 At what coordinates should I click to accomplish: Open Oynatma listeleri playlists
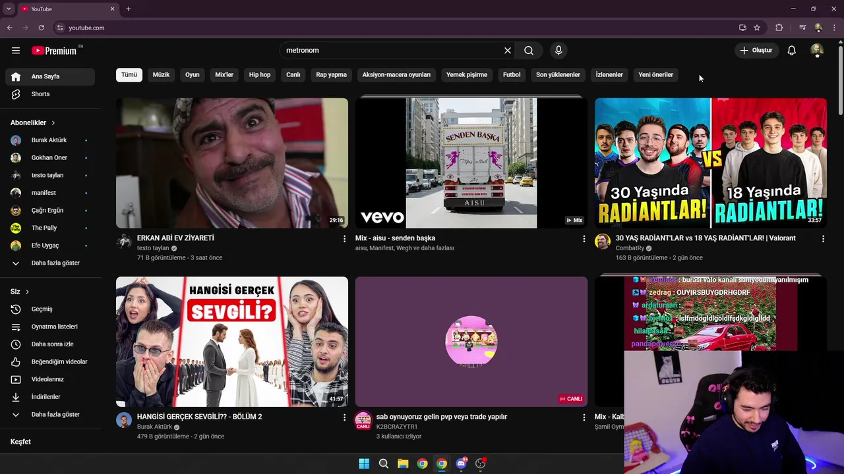click(x=50, y=327)
